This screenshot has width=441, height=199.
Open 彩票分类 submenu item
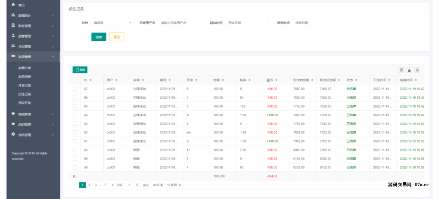[25, 68]
